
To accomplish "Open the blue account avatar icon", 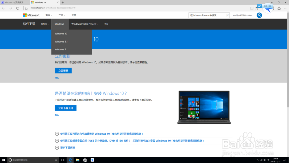I will click(259, 15).
